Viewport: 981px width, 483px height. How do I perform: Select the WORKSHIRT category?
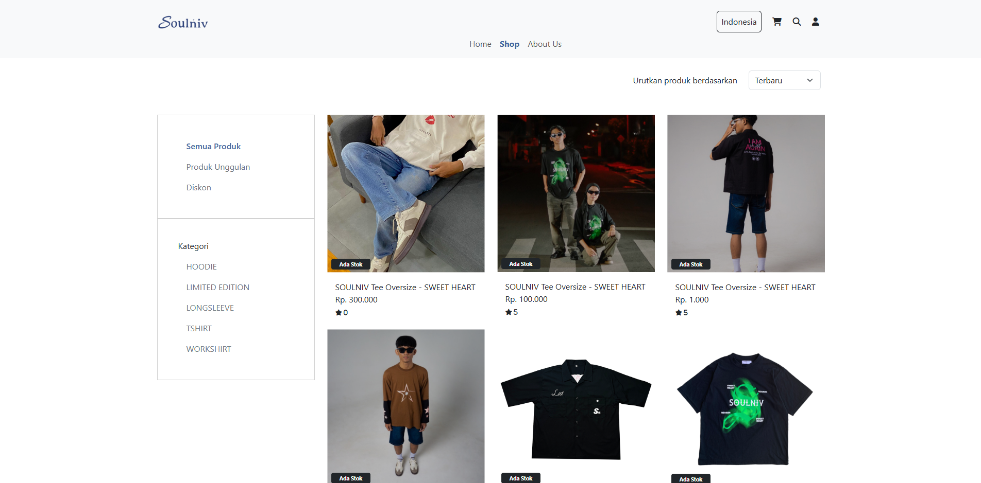click(209, 349)
